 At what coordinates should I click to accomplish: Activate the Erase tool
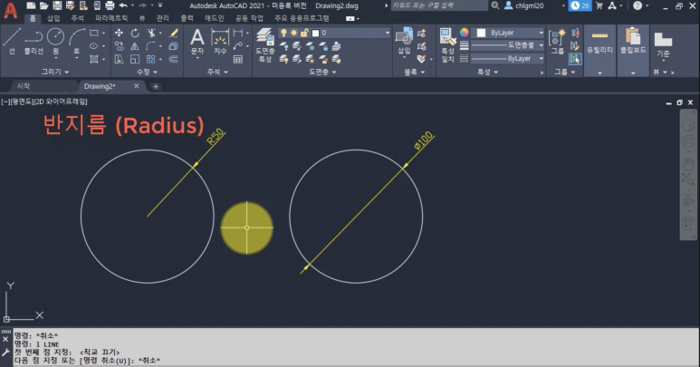tap(174, 33)
